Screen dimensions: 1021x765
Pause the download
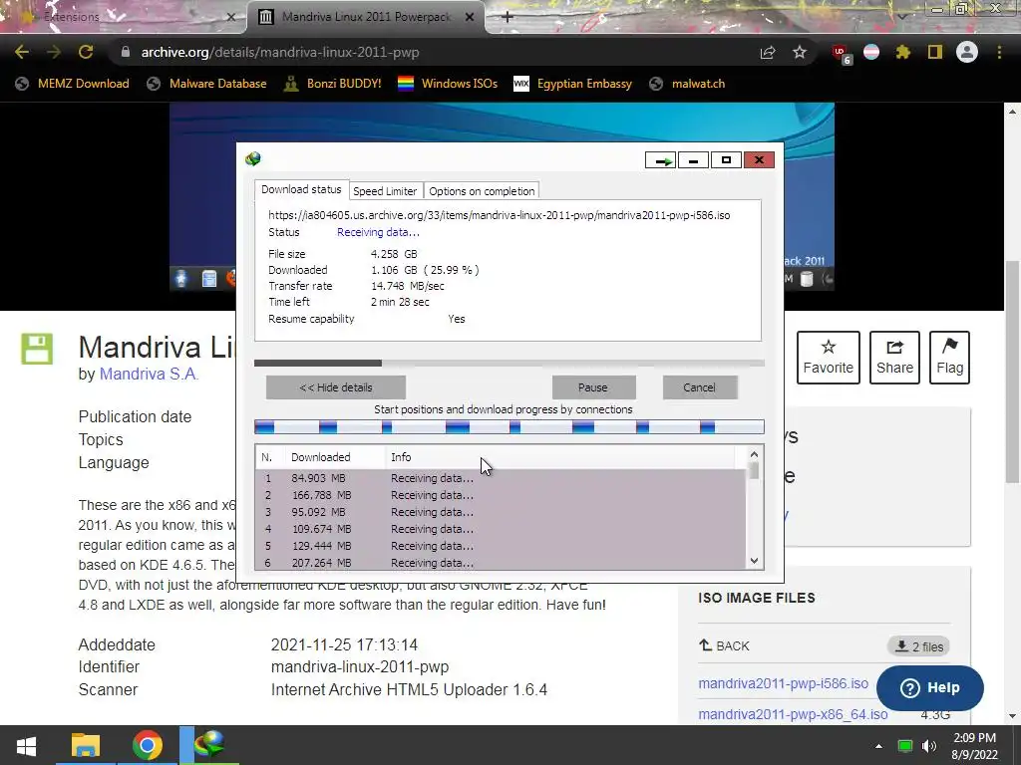(x=593, y=387)
